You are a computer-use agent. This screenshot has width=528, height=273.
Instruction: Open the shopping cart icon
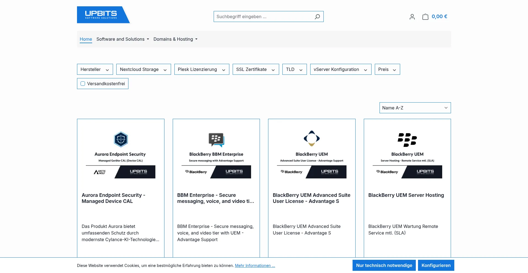coord(425,17)
